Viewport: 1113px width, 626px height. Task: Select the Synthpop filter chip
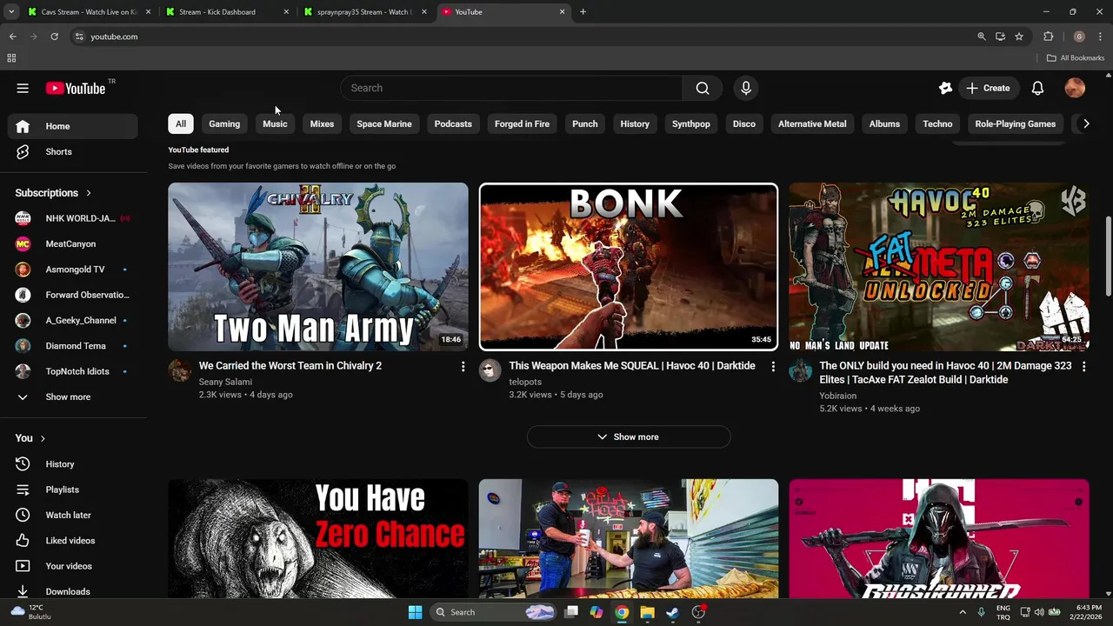tap(691, 123)
